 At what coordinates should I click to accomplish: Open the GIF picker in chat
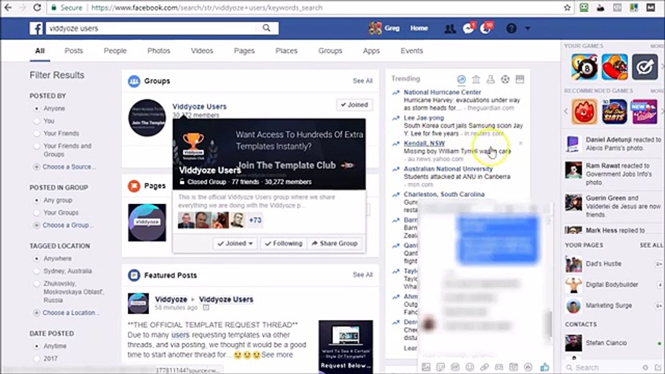click(455, 367)
